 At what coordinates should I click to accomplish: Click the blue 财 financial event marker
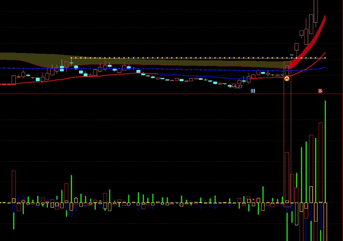tap(253, 91)
